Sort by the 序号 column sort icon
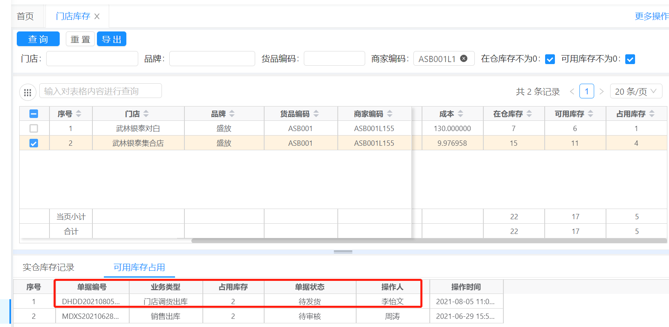This screenshot has width=669, height=327. [79, 114]
